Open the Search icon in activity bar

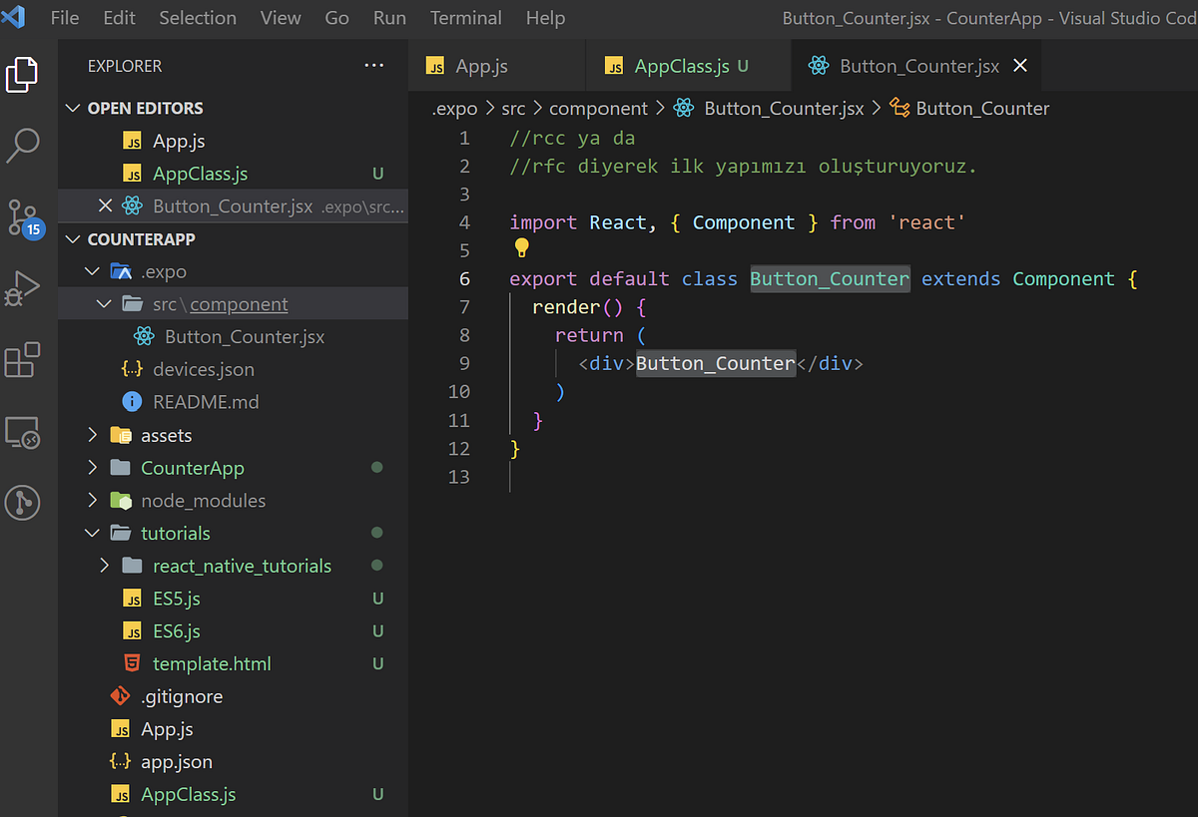click(x=24, y=146)
